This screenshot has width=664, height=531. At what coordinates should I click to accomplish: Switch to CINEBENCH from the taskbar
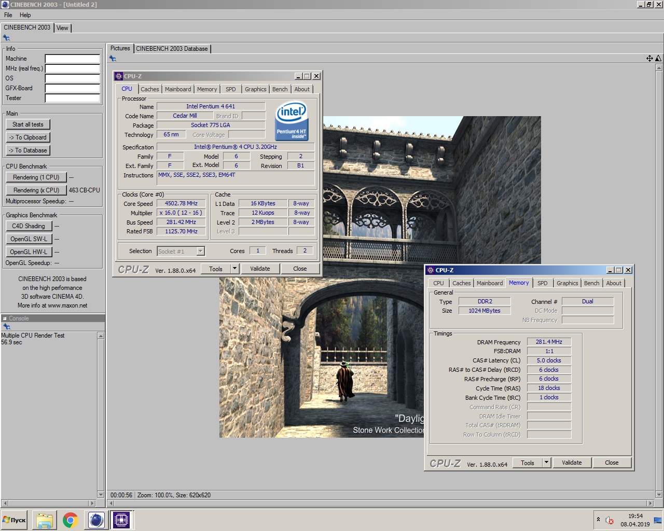point(96,520)
